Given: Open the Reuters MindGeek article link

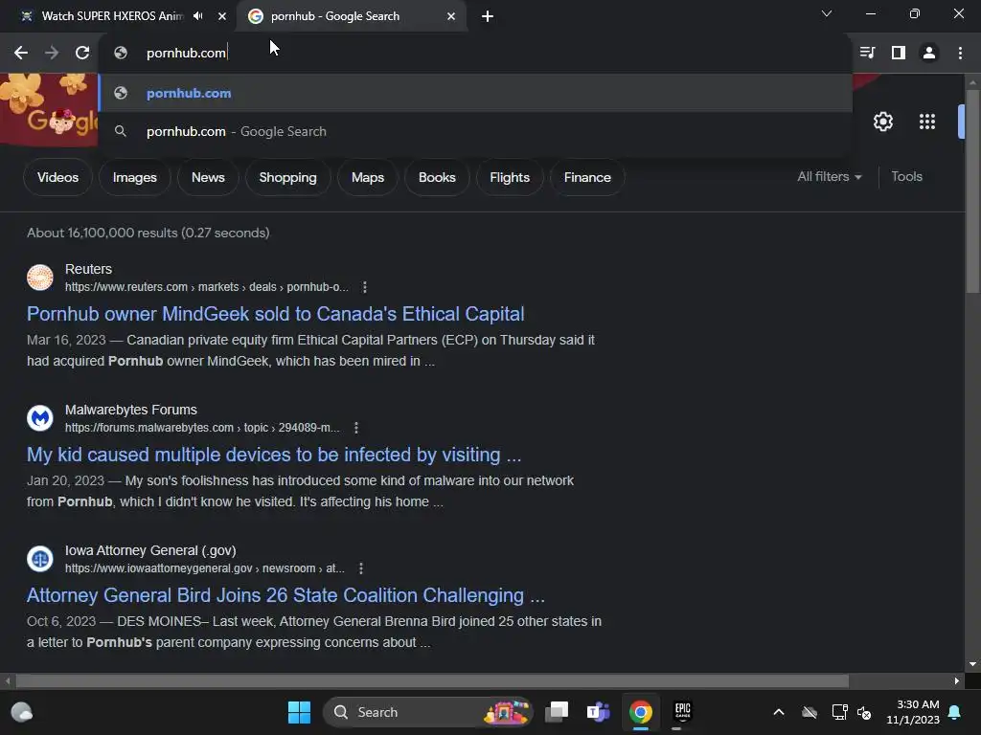Looking at the screenshot, I should (x=275, y=314).
